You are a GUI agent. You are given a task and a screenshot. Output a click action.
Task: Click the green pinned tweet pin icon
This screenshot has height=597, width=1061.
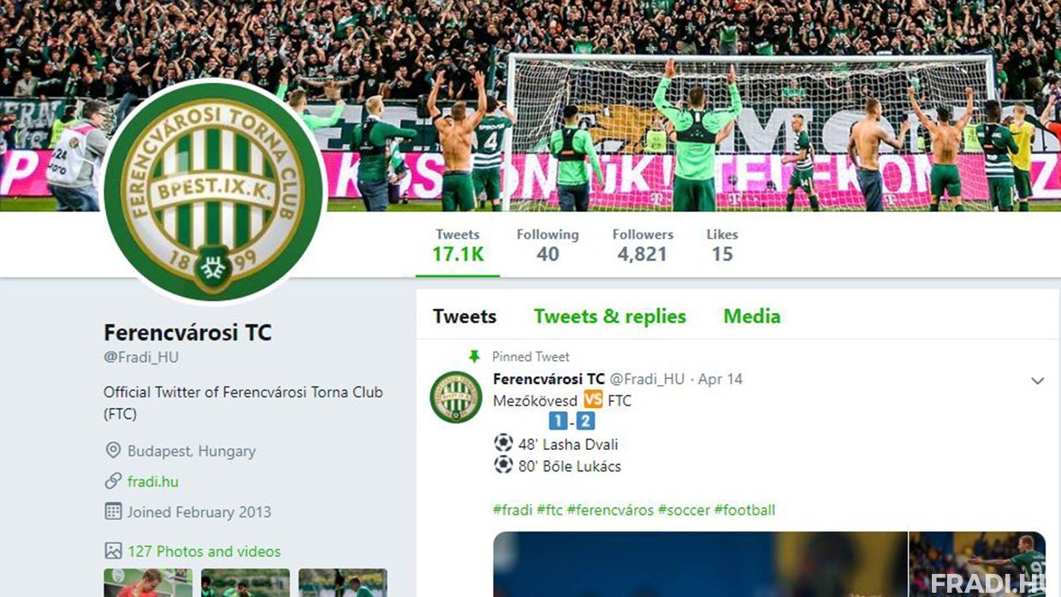click(474, 357)
